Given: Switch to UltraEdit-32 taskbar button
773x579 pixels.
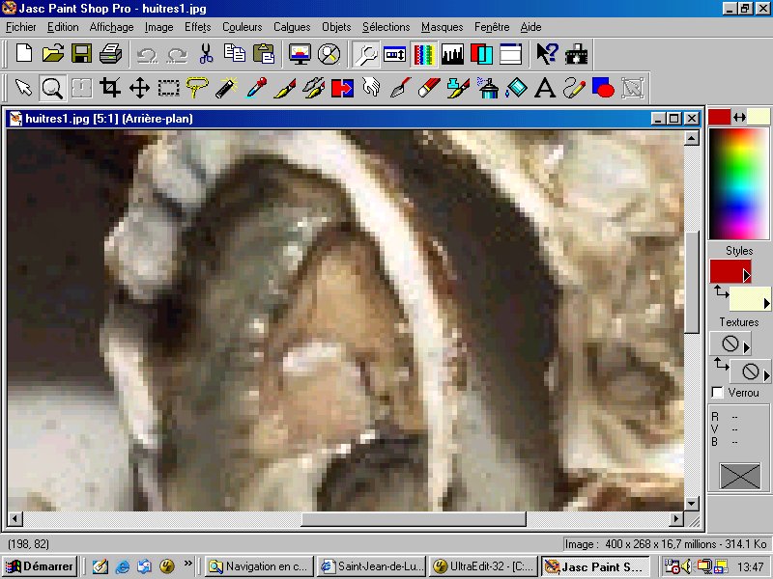Looking at the screenshot, I should click(x=484, y=566).
